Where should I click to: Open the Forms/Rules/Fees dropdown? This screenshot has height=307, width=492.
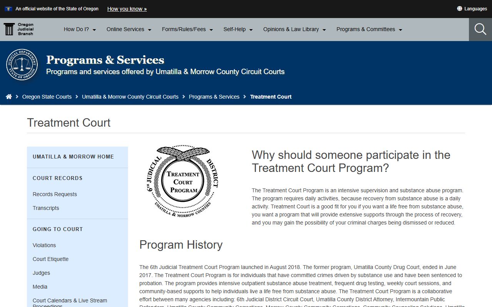[x=188, y=29]
